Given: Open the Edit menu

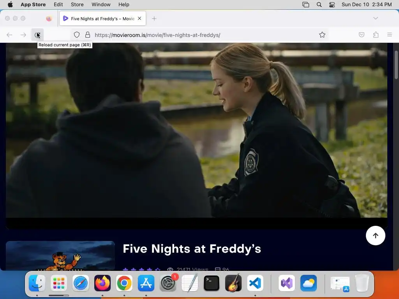Looking at the screenshot, I should 58,4.
